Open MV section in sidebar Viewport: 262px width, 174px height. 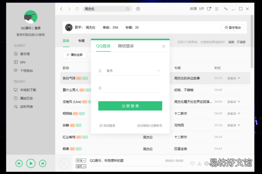point(19,62)
